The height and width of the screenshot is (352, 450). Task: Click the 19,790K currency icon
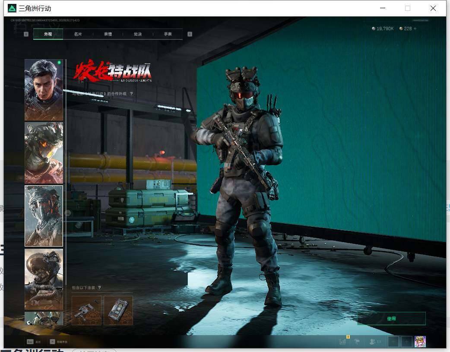[x=374, y=29]
